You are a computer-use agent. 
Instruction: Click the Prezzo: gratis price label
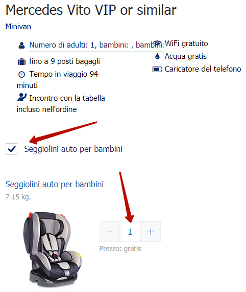pos(120,249)
